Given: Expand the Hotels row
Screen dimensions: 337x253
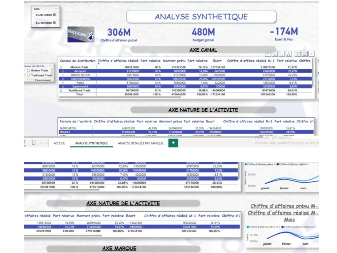Looking at the screenshot, I should pos(63,83).
